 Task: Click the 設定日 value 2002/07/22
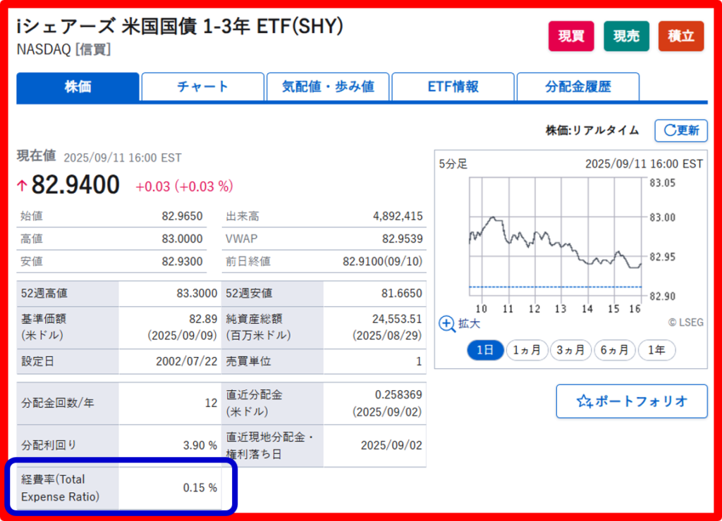tap(186, 361)
